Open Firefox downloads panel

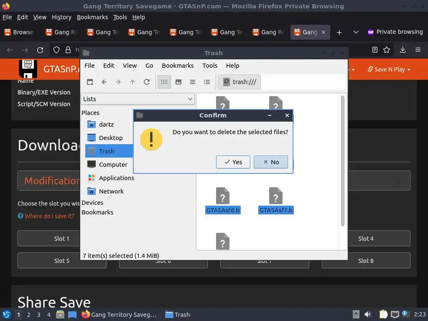403,50
